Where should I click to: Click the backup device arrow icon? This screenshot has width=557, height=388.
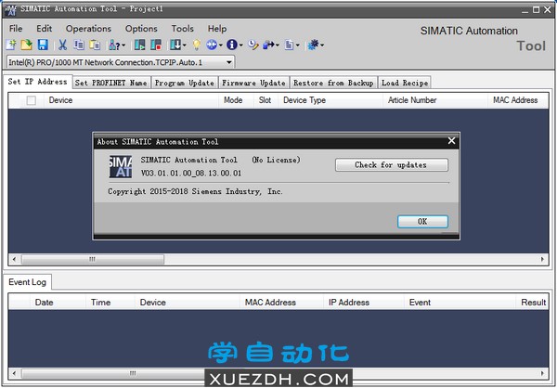(268, 45)
